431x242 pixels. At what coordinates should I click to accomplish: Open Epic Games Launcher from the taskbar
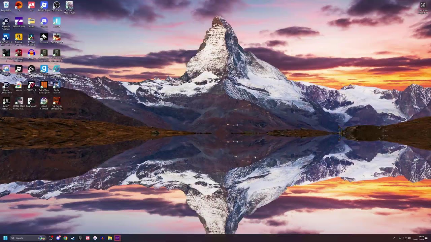[x=80, y=238]
